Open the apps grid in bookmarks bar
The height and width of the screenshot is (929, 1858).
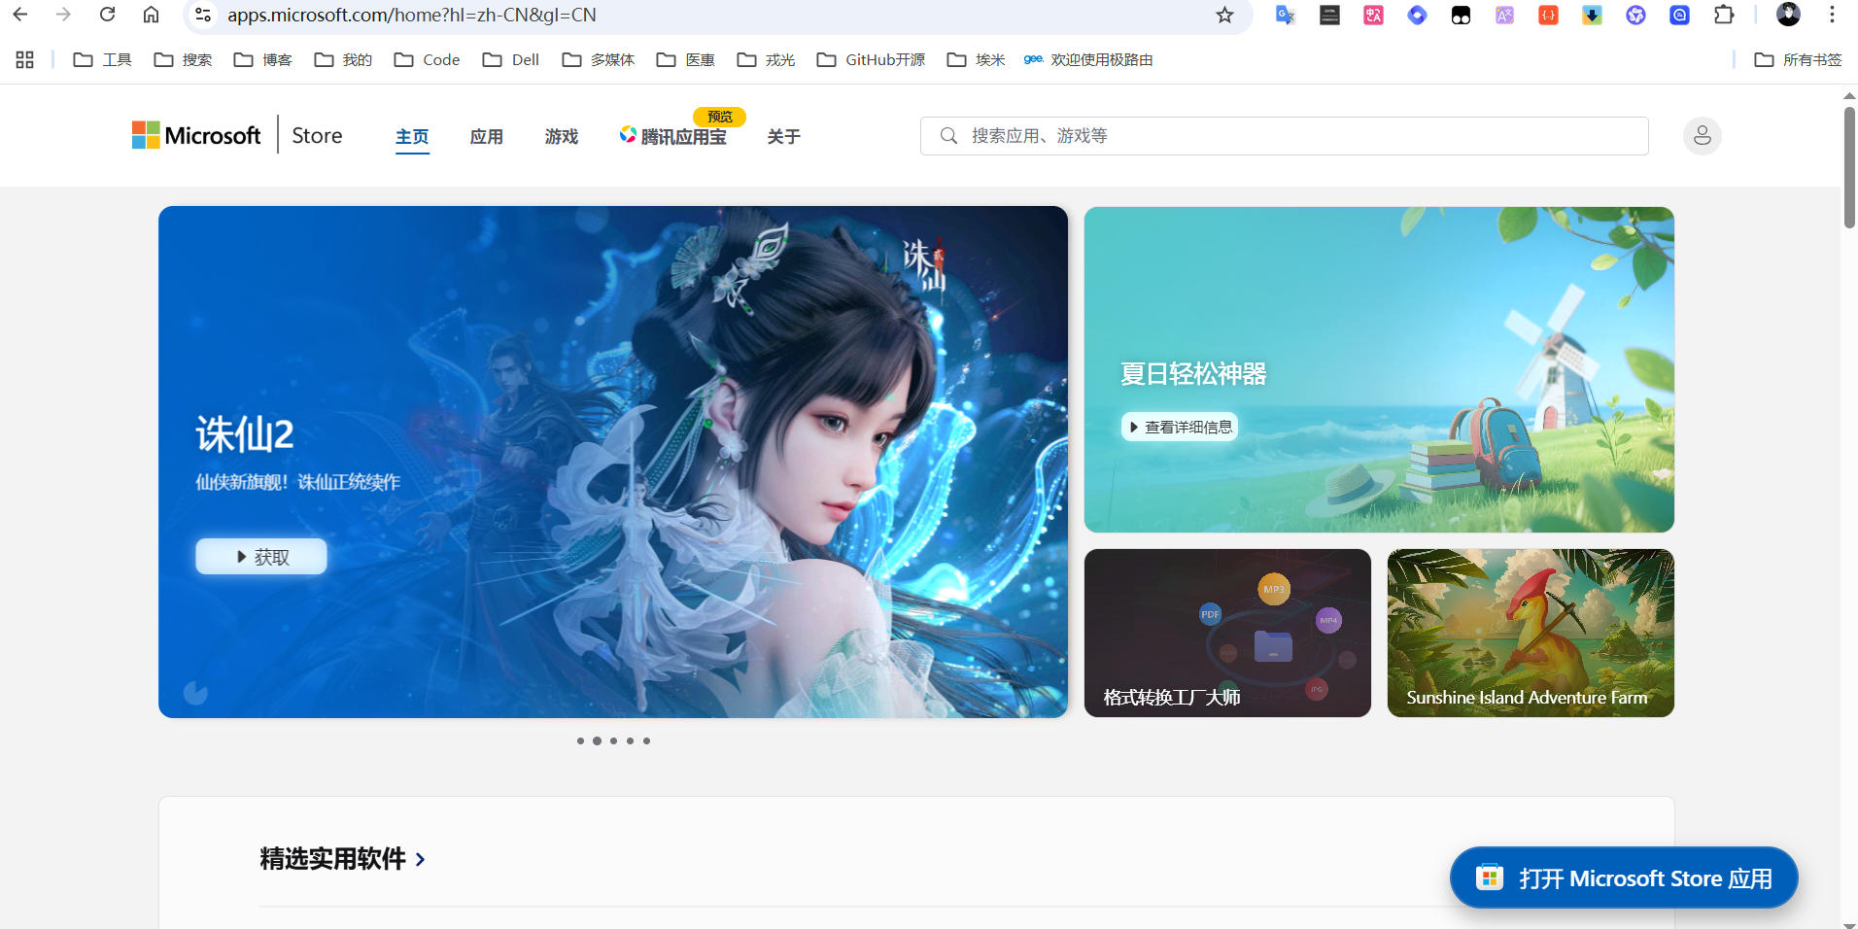(x=25, y=59)
